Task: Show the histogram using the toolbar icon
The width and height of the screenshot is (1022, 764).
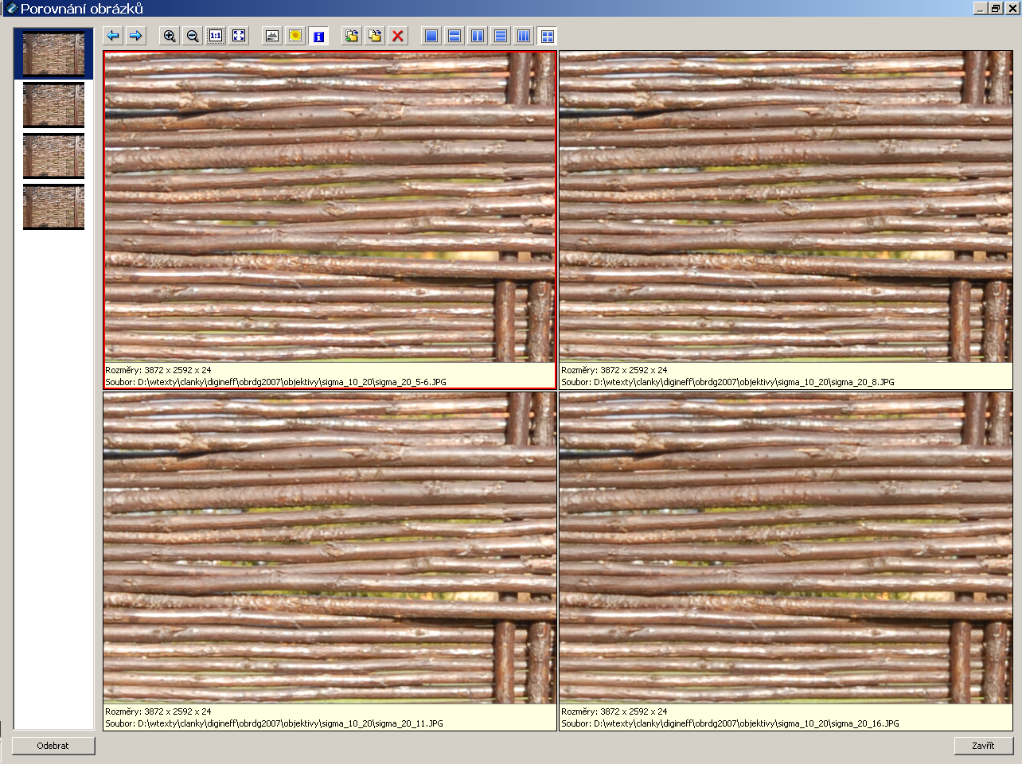Action: pyautogui.click(x=272, y=36)
